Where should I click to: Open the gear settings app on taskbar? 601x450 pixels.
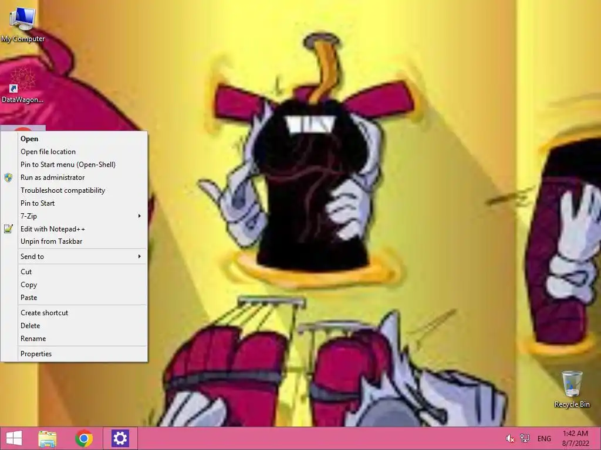120,438
